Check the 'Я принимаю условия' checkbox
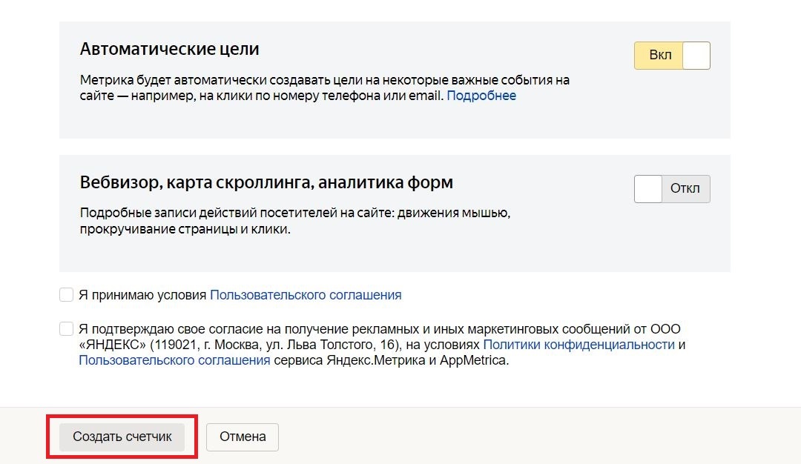The height and width of the screenshot is (464, 801). tap(67, 295)
